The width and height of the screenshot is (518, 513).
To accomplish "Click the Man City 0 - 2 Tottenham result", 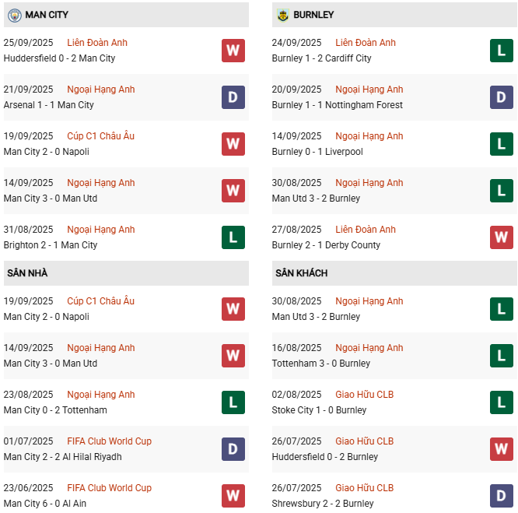I will coord(55,410).
